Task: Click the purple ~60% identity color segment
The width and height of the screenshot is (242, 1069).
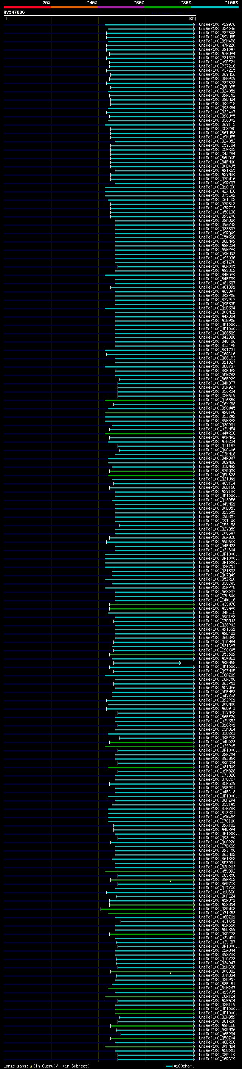Action: tap(121, 7)
